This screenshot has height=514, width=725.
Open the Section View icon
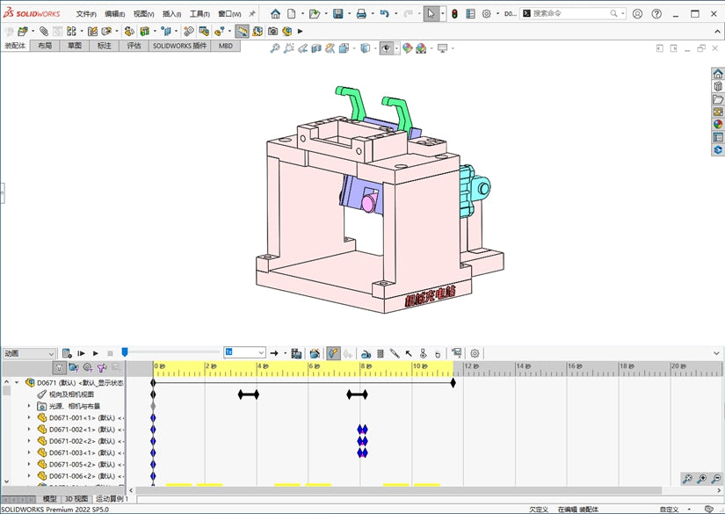click(316, 48)
